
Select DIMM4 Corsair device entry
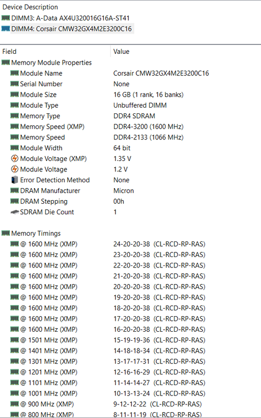tap(72, 29)
